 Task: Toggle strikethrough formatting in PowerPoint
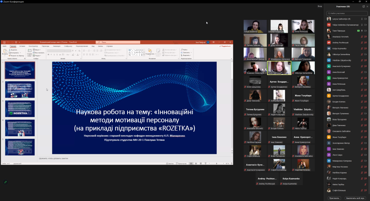(60, 55)
